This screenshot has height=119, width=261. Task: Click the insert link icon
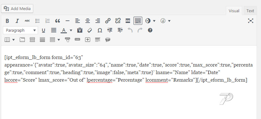108,21
